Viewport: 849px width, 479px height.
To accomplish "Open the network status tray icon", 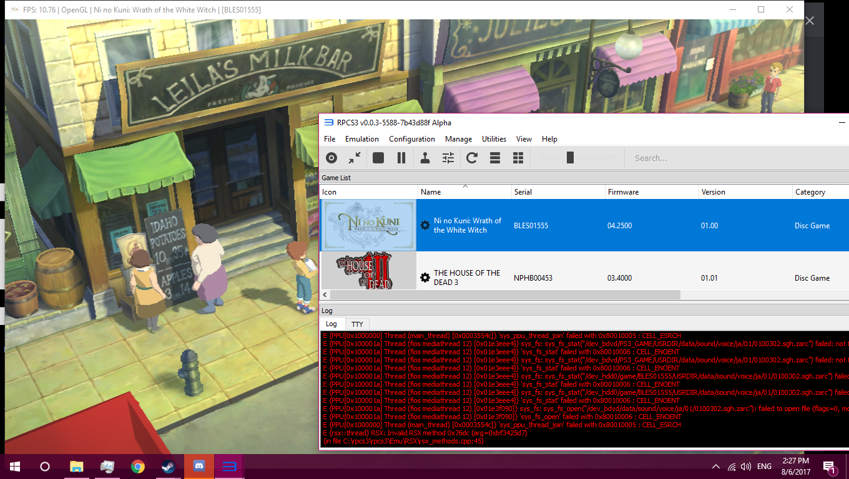I will (x=731, y=467).
